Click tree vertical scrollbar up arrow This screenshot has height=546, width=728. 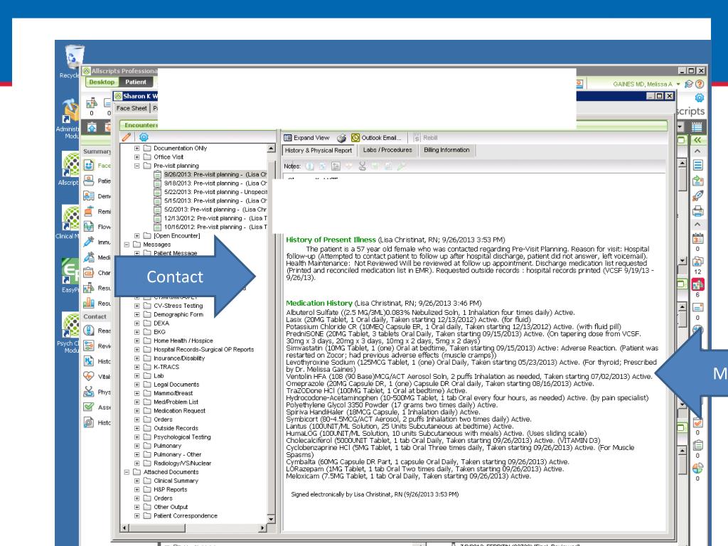pyautogui.click(x=271, y=149)
